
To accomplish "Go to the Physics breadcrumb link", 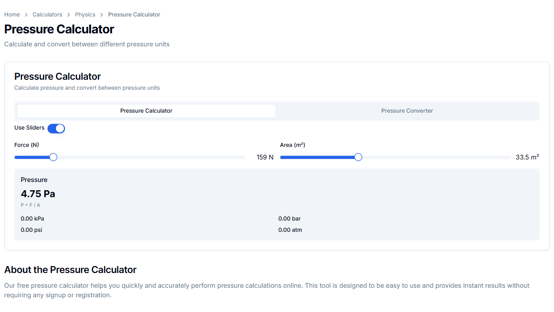I will [85, 14].
